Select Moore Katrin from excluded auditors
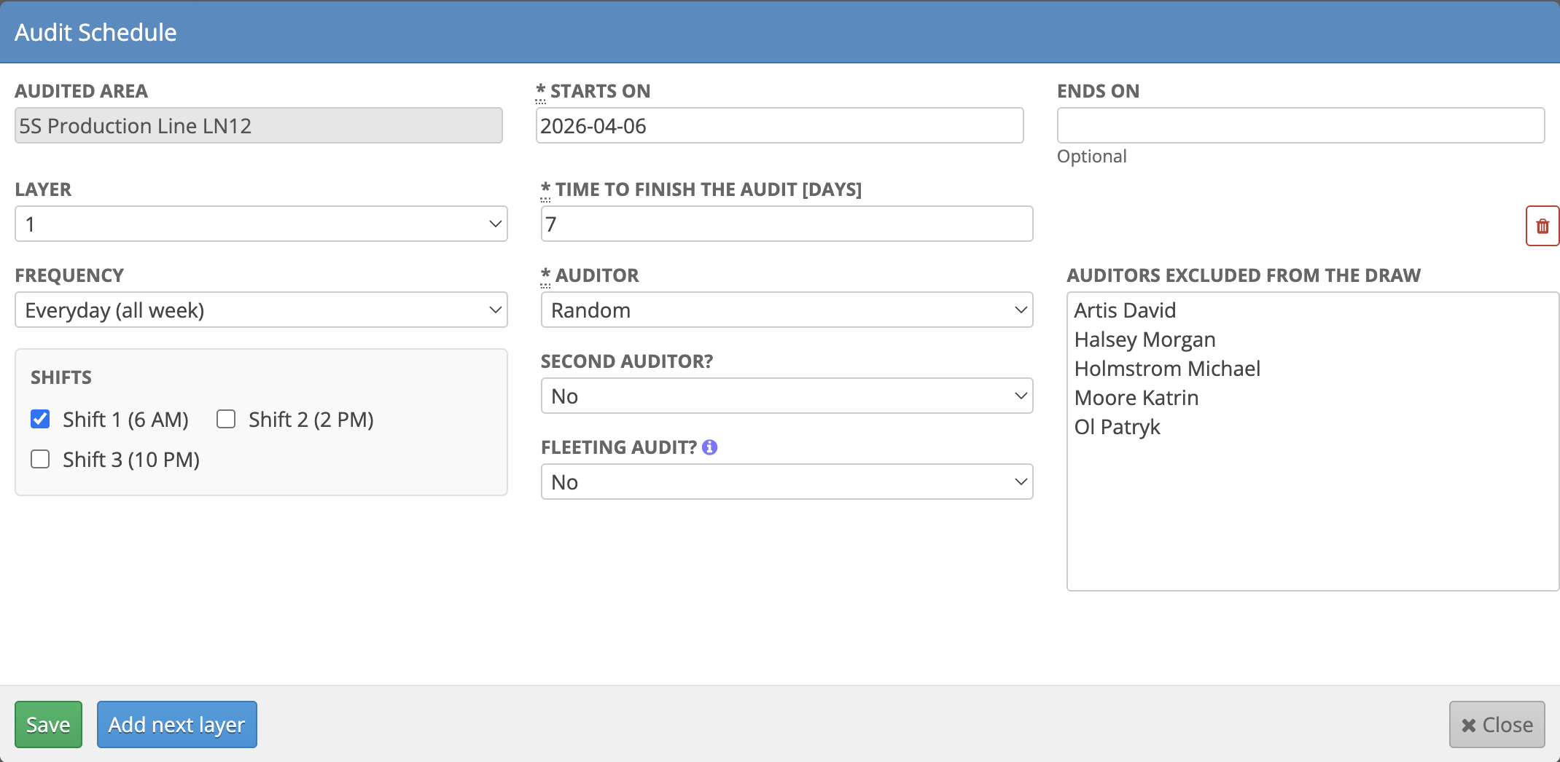Image resolution: width=1560 pixels, height=762 pixels. tap(1136, 397)
